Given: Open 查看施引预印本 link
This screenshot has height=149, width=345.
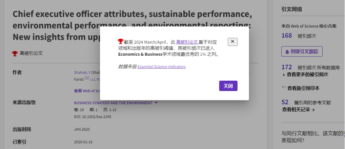Looking at the screenshot, I should click(303, 88).
